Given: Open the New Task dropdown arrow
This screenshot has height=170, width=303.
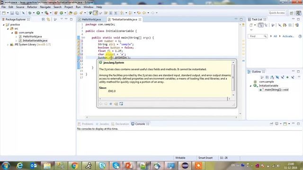Looking at the screenshot, I should tap(255, 25).
